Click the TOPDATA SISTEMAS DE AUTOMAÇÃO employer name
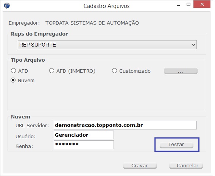Screen dimensions: 215x176 (x=92, y=23)
